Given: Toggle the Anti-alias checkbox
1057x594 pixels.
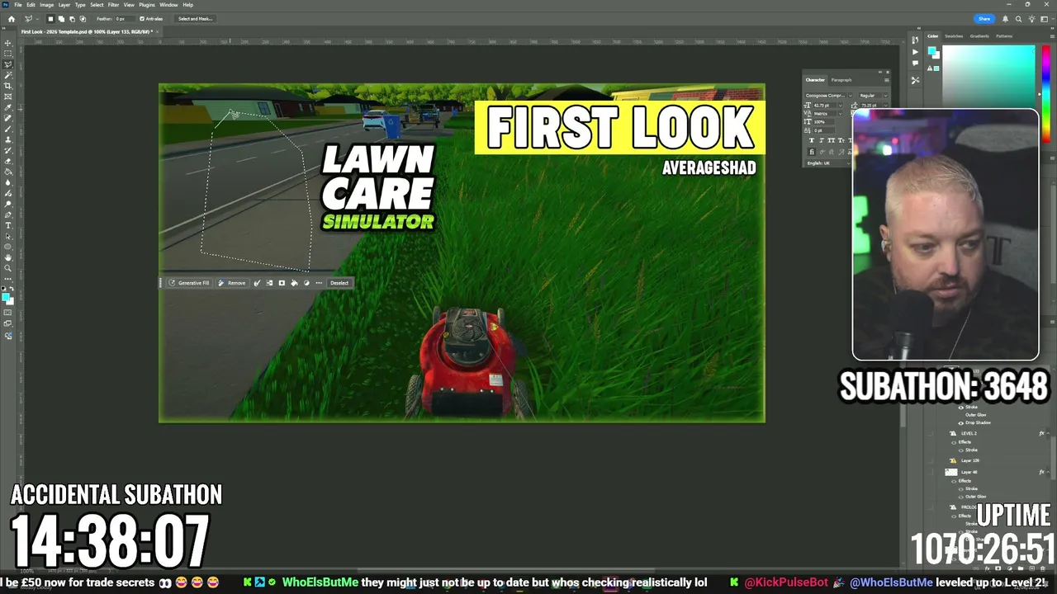Looking at the screenshot, I should pos(141,18).
